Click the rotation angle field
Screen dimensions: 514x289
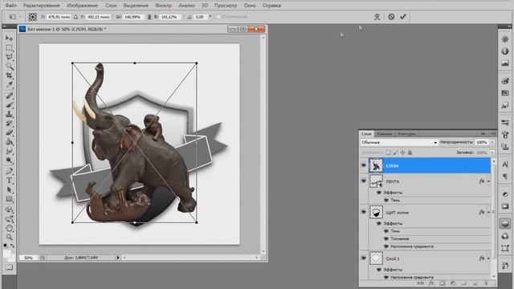pyautogui.click(x=201, y=17)
